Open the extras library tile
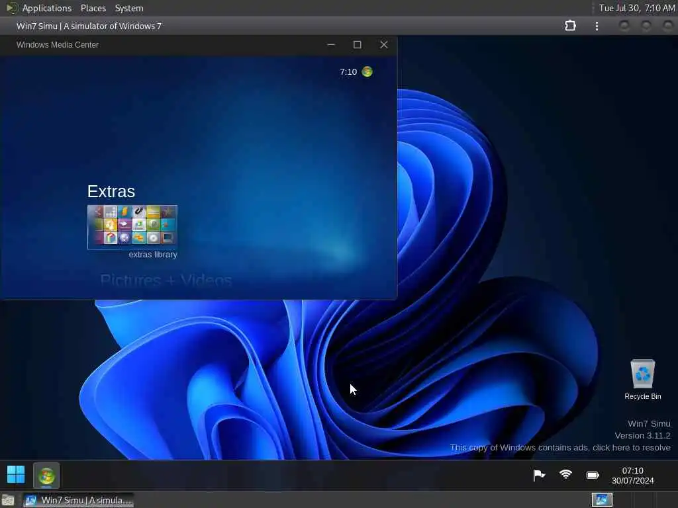 pyautogui.click(x=132, y=228)
